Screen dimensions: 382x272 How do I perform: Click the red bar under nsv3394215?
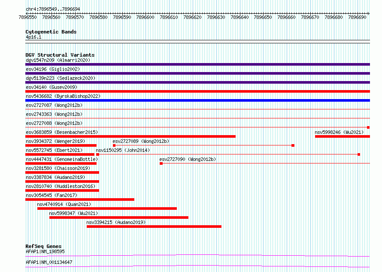pyautogui.click(x=154, y=227)
